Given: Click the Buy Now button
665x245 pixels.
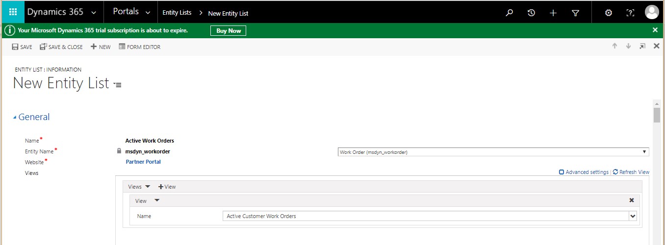Looking at the screenshot, I should tap(228, 30).
